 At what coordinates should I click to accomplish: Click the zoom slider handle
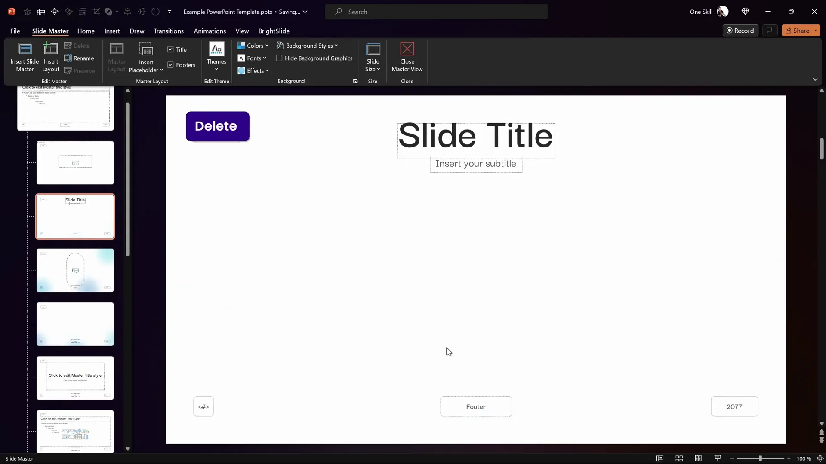pyautogui.click(x=760, y=458)
